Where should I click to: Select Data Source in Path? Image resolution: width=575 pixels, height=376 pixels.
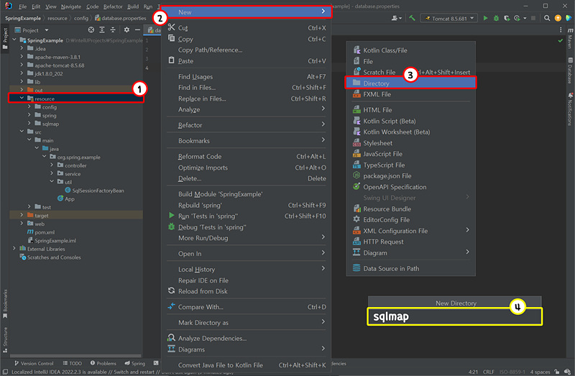pyautogui.click(x=410, y=268)
